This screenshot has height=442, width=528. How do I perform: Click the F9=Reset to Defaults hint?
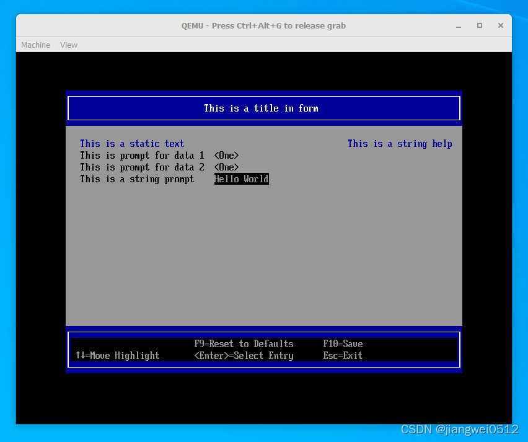click(x=244, y=344)
